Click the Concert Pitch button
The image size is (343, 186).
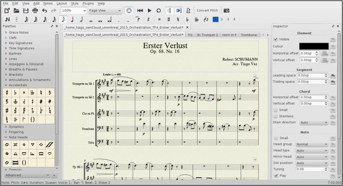[207, 10]
